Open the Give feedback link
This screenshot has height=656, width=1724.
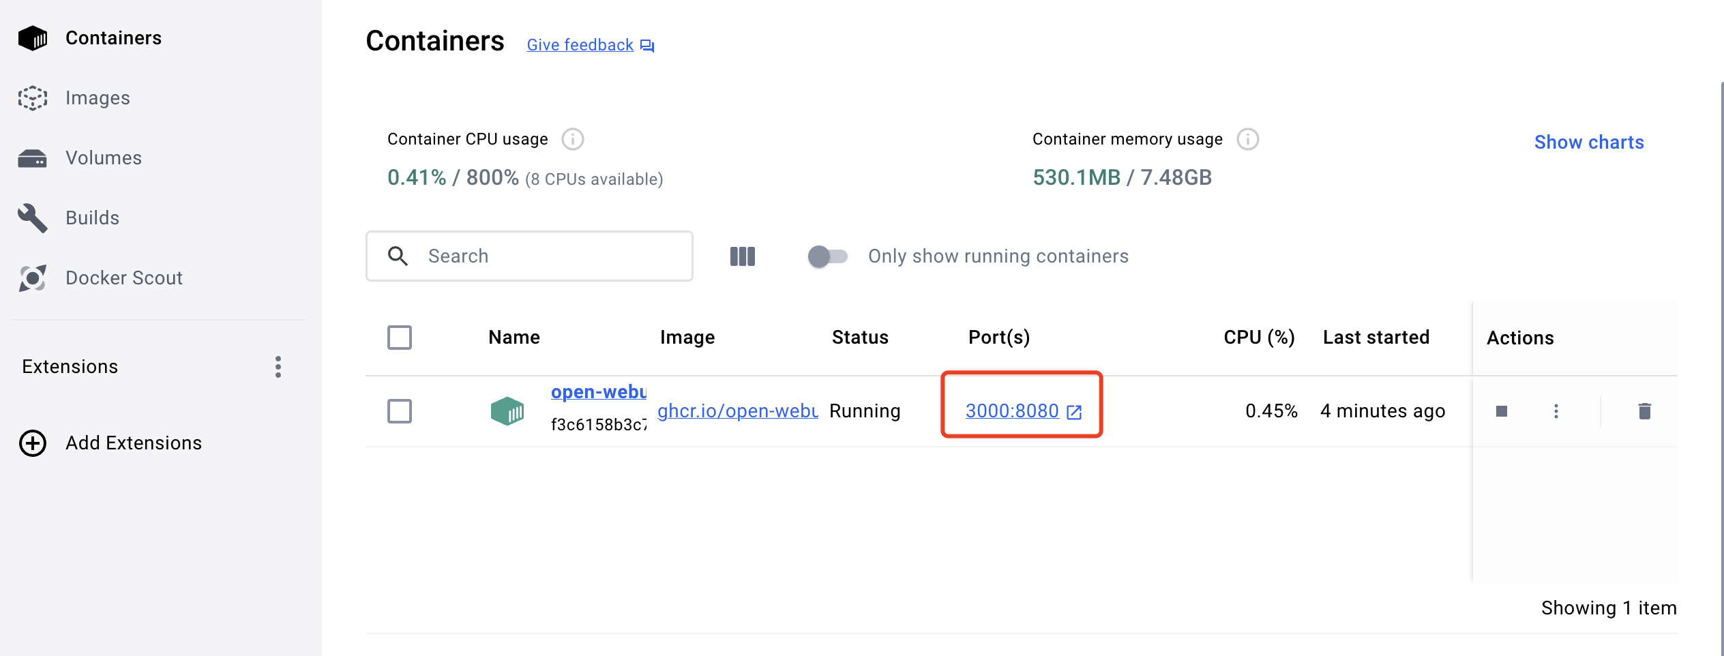click(x=580, y=45)
